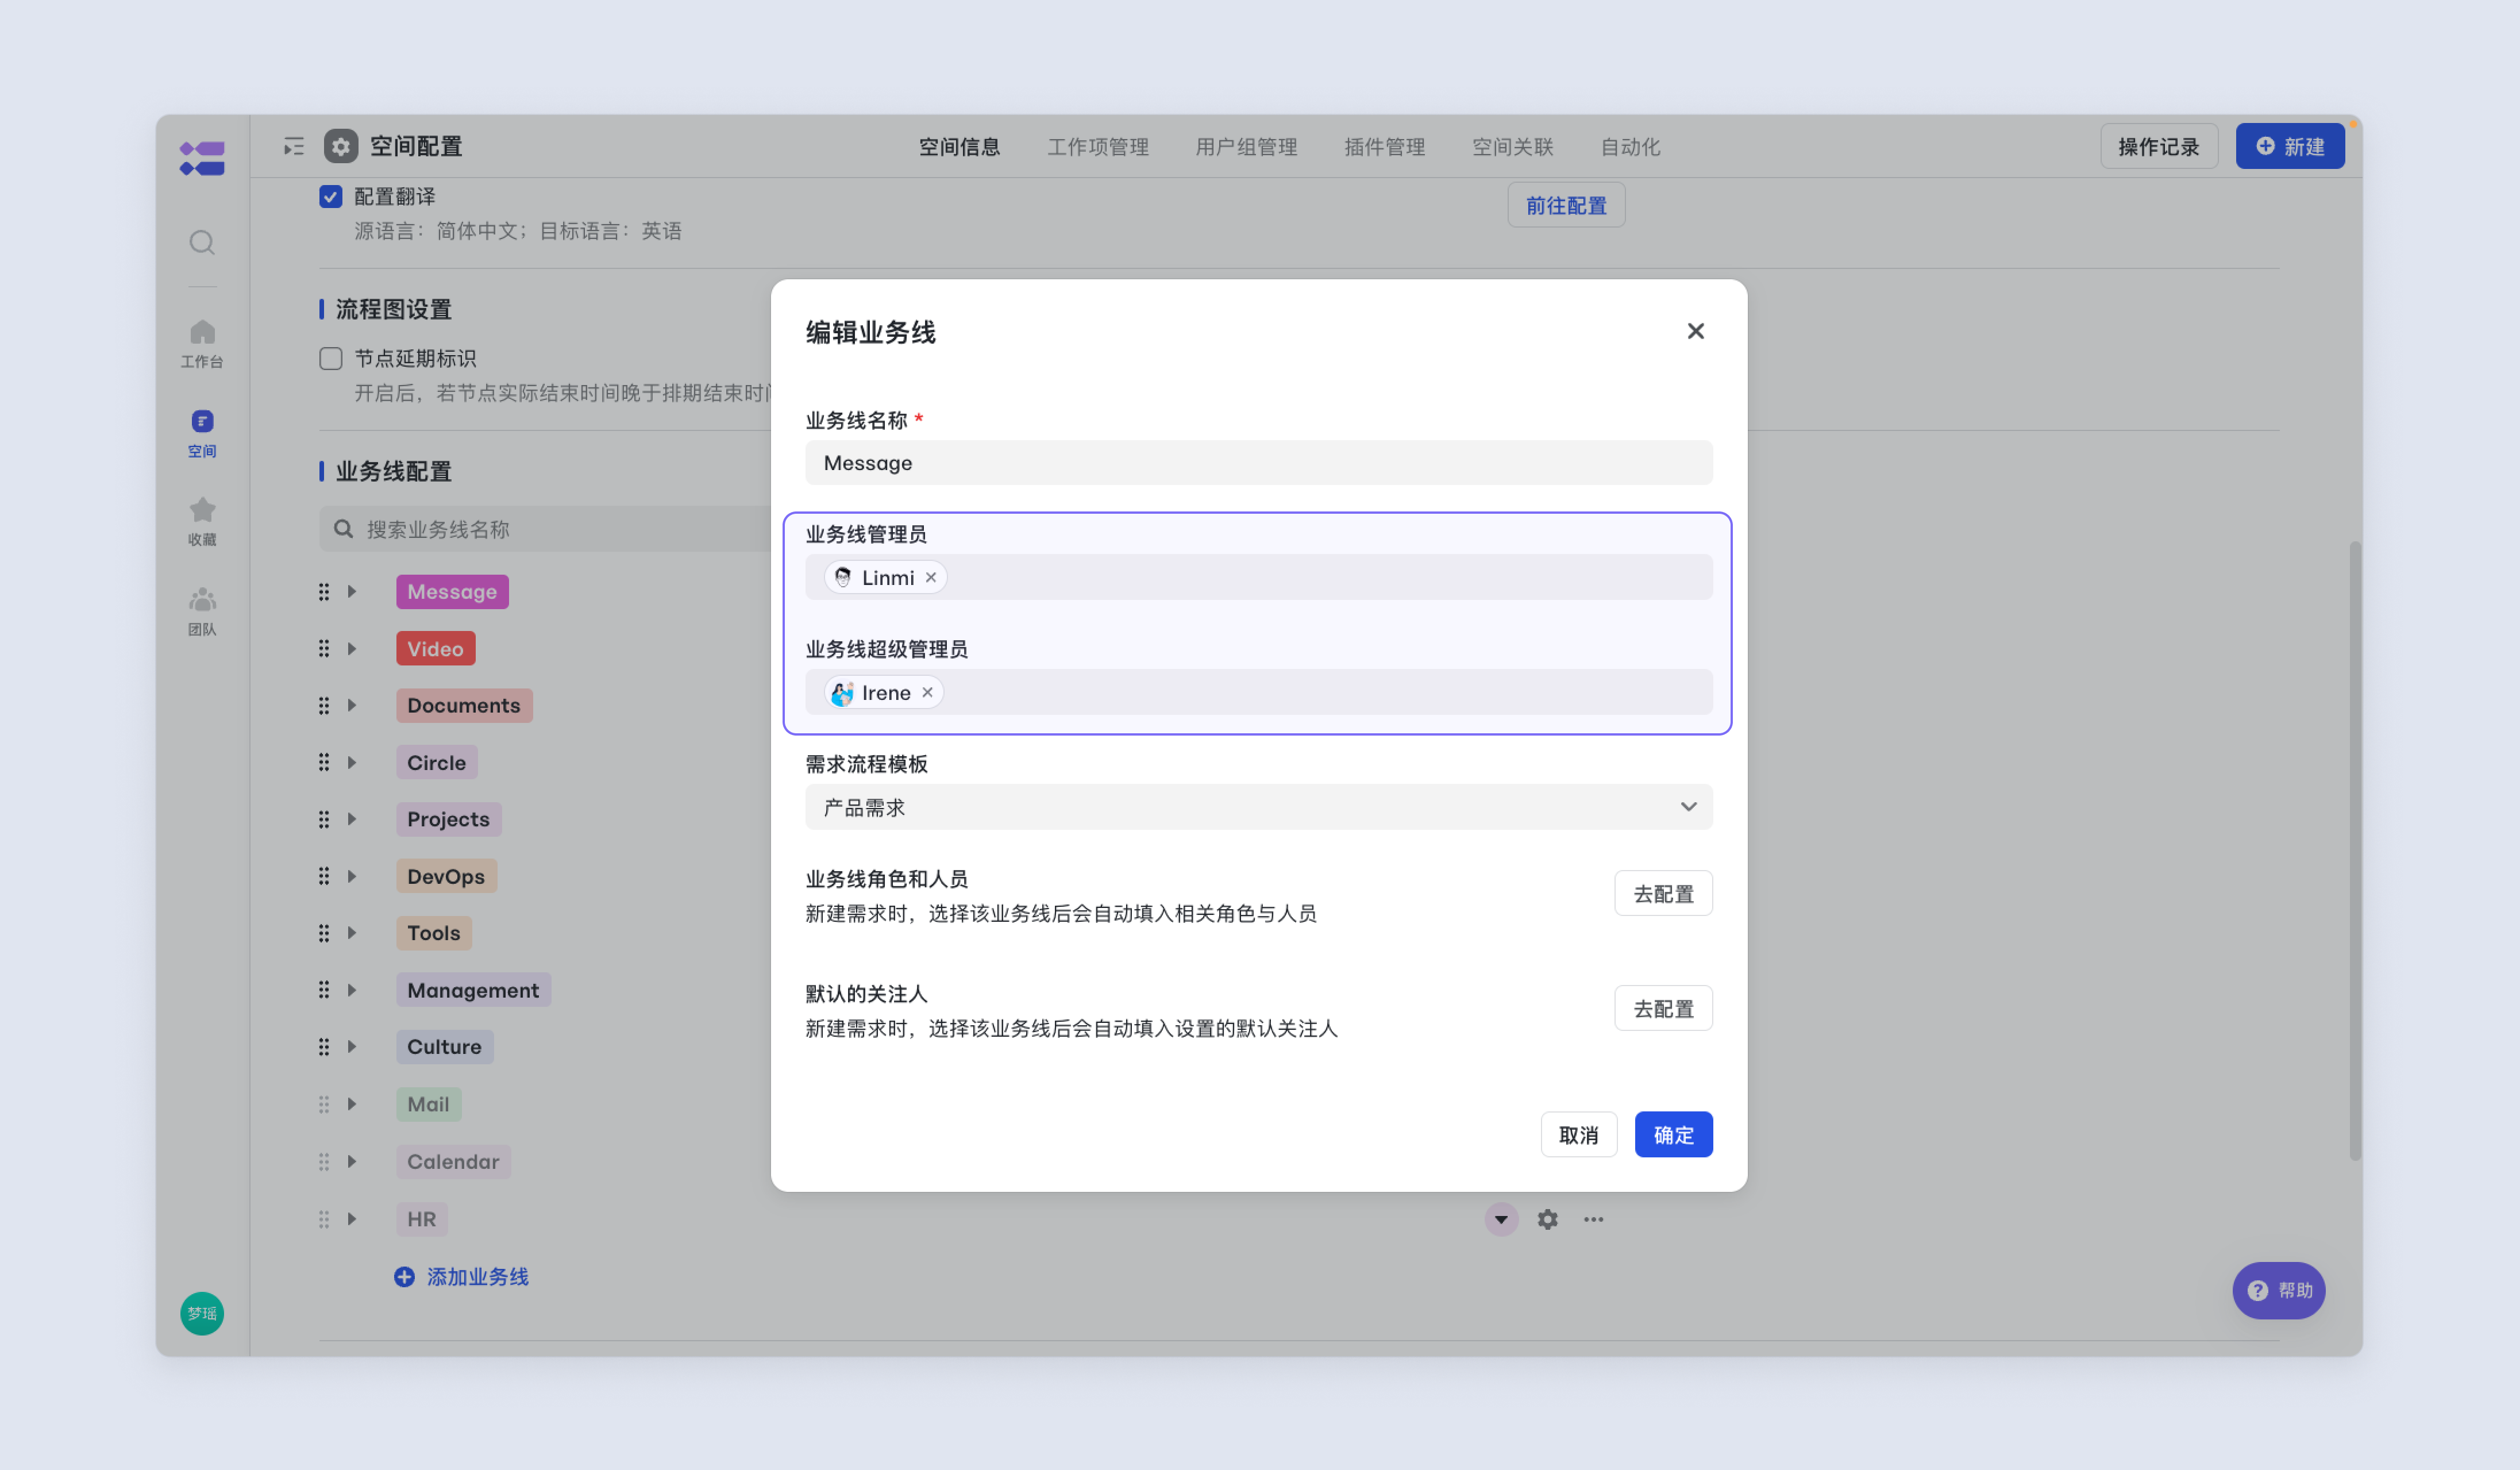
Task: Expand the Tools business line
Action: 352,933
